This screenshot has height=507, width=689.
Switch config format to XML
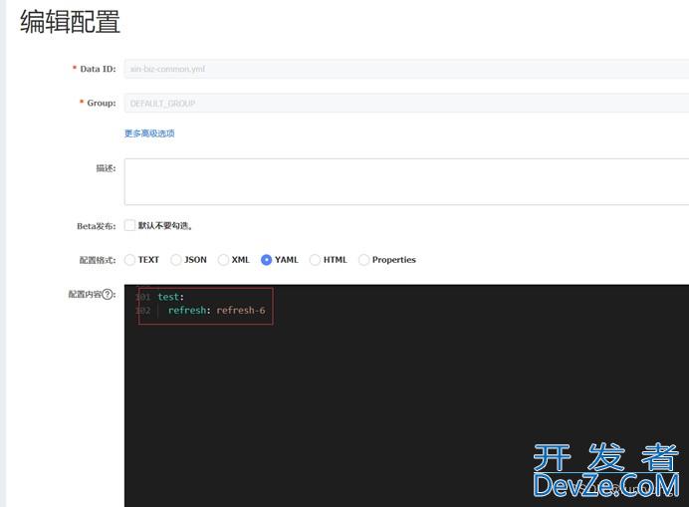pos(223,260)
